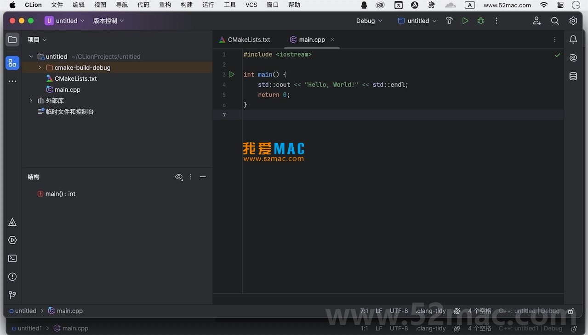Open AI Assistant spiral icon in right sidebar
588x335 pixels.
573,58
